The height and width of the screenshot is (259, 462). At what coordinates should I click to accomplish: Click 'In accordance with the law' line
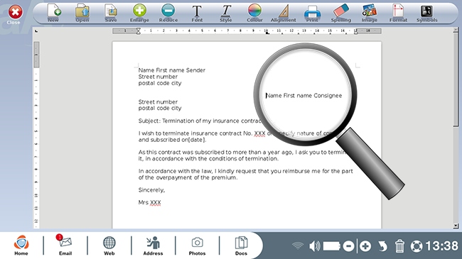pyautogui.click(x=245, y=171)
